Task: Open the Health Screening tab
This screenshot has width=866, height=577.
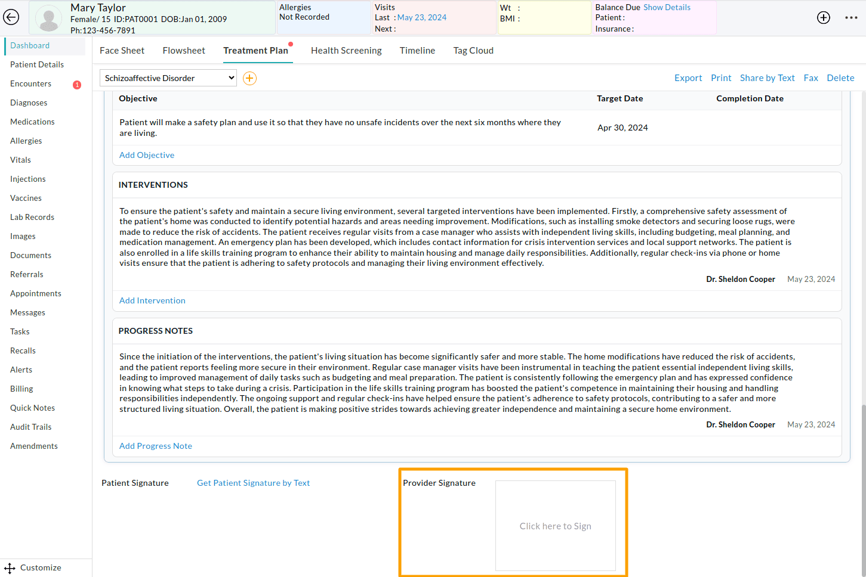Action: coord(346,51)
